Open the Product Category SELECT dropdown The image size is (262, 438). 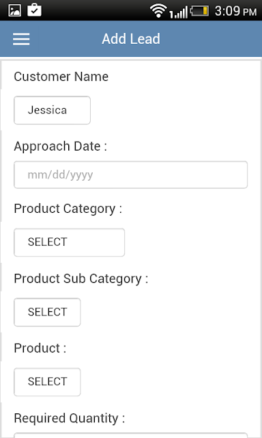tap(70, 242)
